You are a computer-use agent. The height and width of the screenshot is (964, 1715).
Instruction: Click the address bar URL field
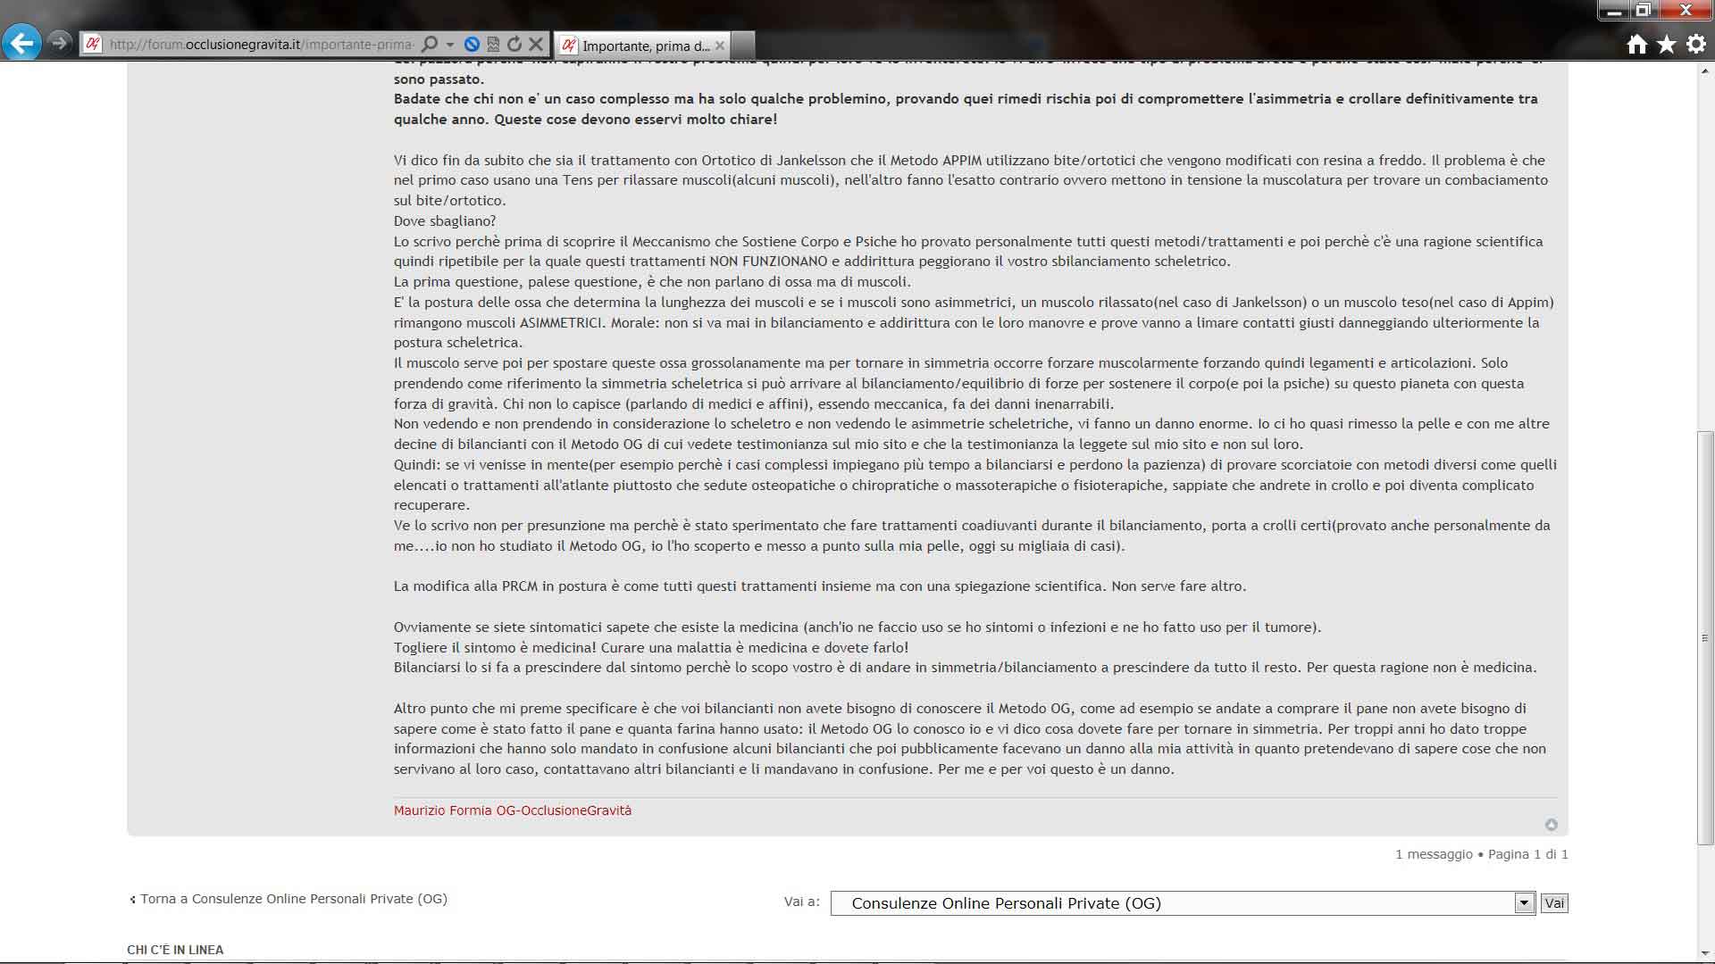click(260, 44)
